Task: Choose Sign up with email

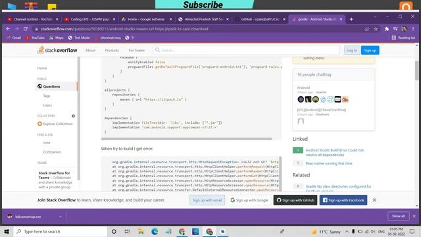Action: pyautogui.click(x=207, y=200)
